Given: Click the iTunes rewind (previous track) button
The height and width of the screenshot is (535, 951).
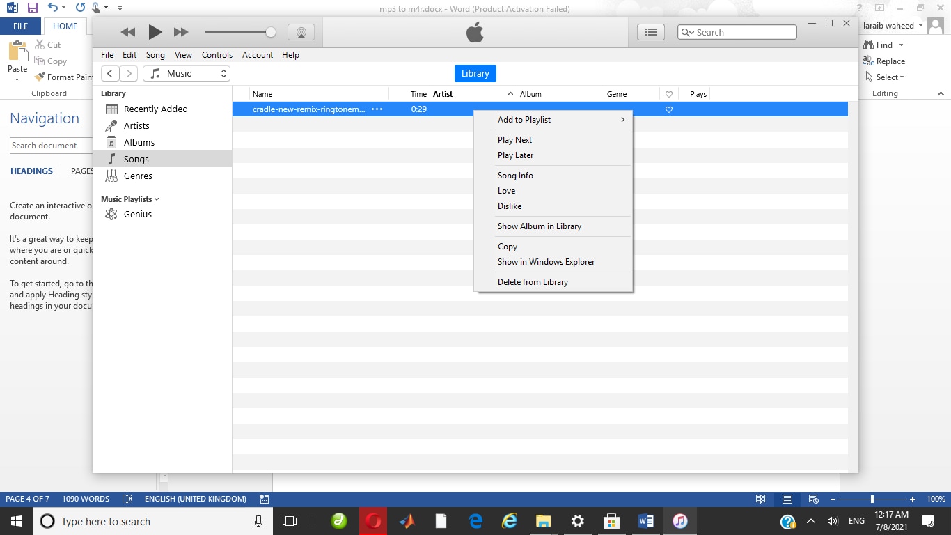Looking at the screenshot, I should tap(128, 32).
